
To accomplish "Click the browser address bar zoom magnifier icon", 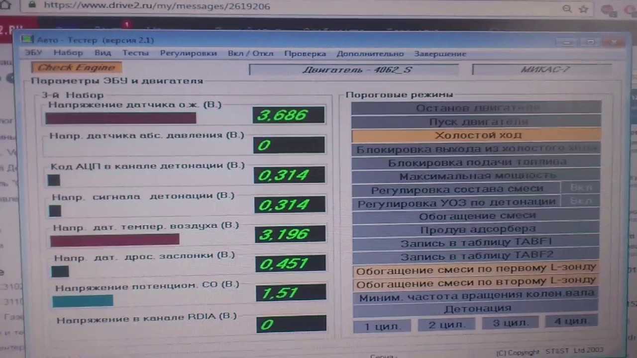I will tap(566, 8).
